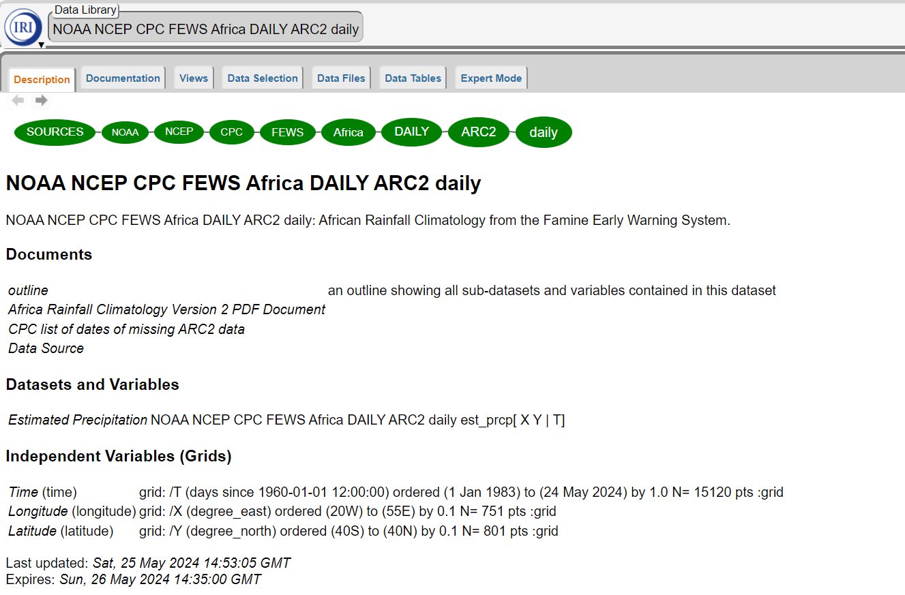Click the forward arrow icon
The height and width of the screenshot is (595, 905).
point(42,101)
